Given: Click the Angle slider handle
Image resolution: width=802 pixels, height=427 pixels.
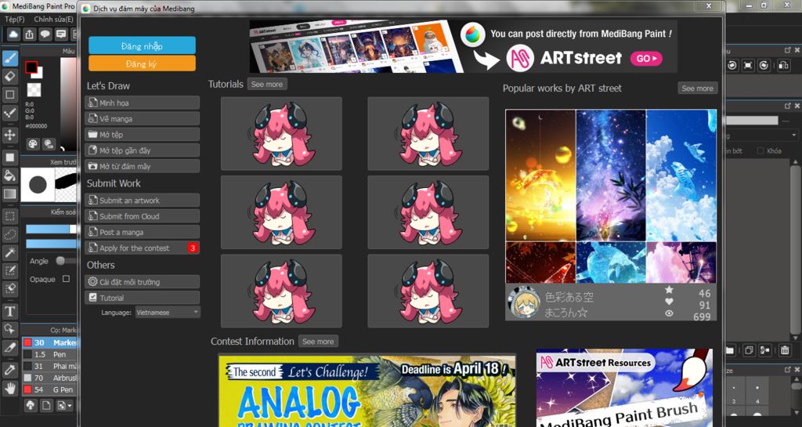Looking at the screenshot, I should coord(60,261).
